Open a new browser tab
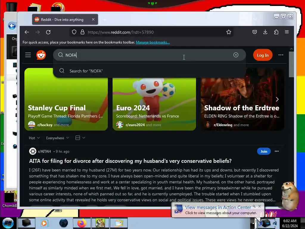This screenshot has width=305, height=229. pos(105,20)
